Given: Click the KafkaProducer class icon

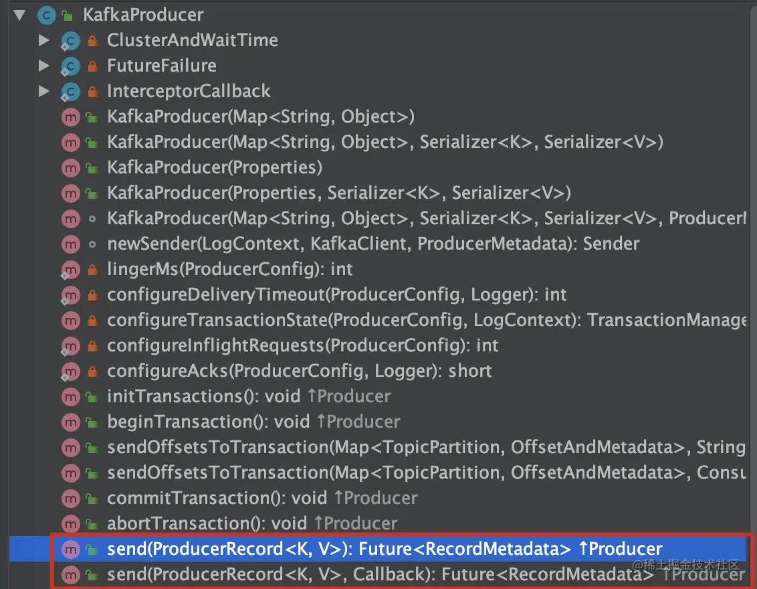Looking at the screenshot, I should [46, 15].
